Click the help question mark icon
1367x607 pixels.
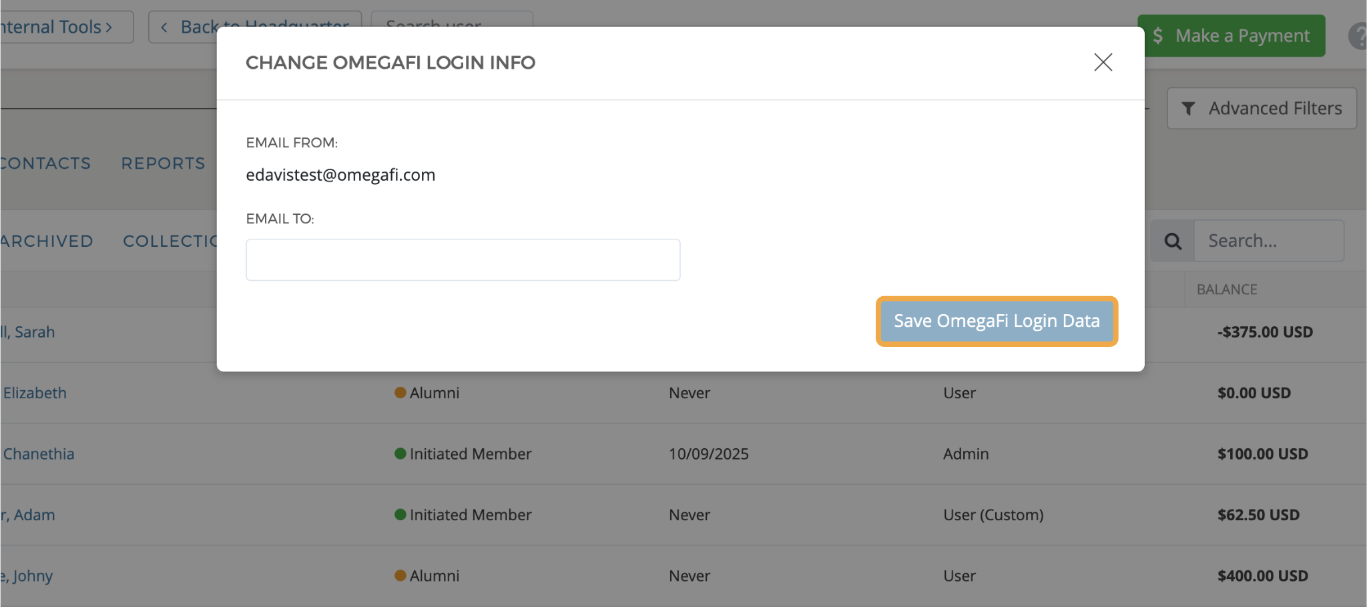coord(1360,36)
